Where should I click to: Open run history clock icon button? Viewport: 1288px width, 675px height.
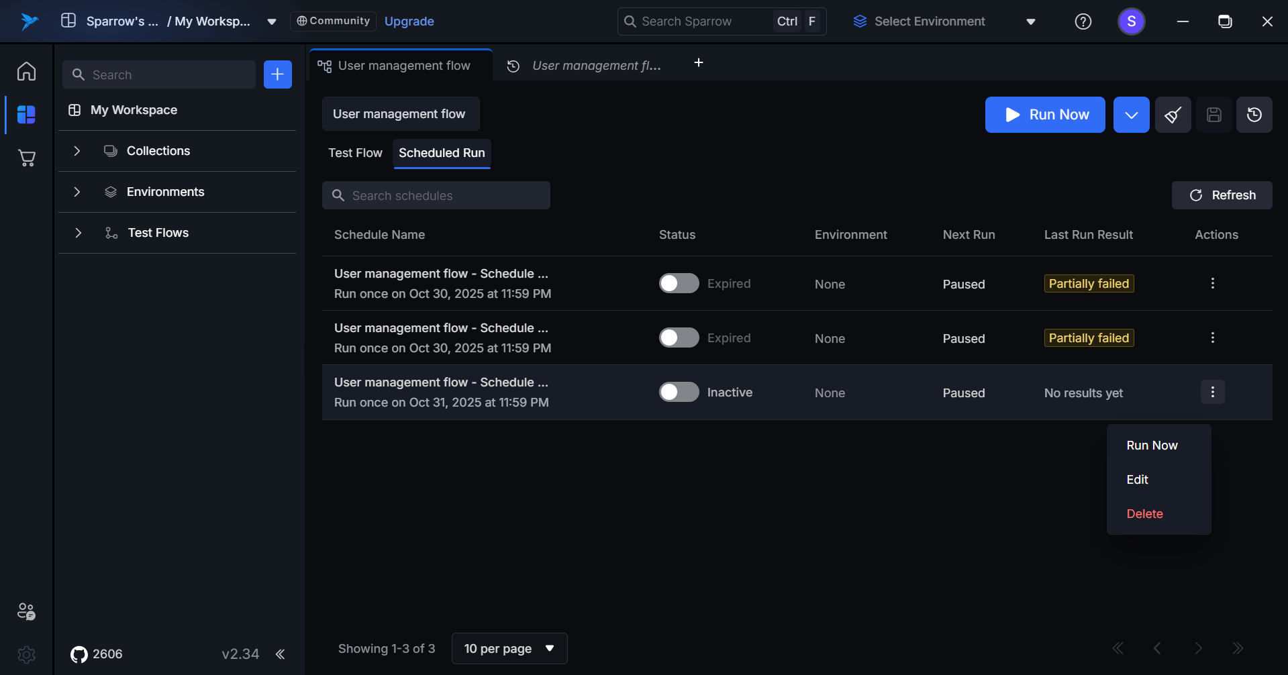pos(1254,115)
